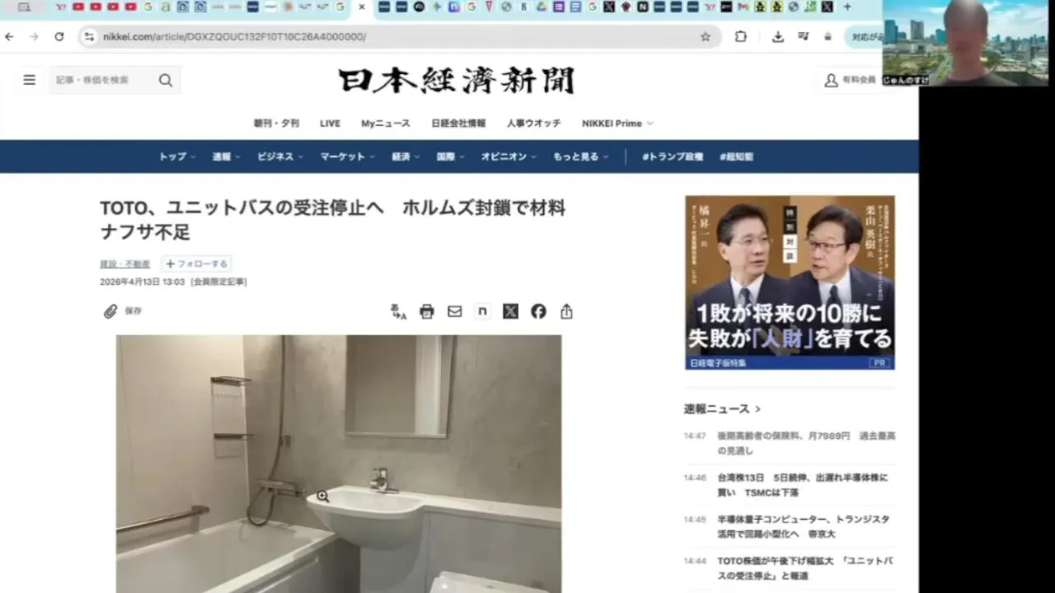Share the article to note icon
The width and height of the screenshot is (1055, 593).
click(x=483, y=311)
